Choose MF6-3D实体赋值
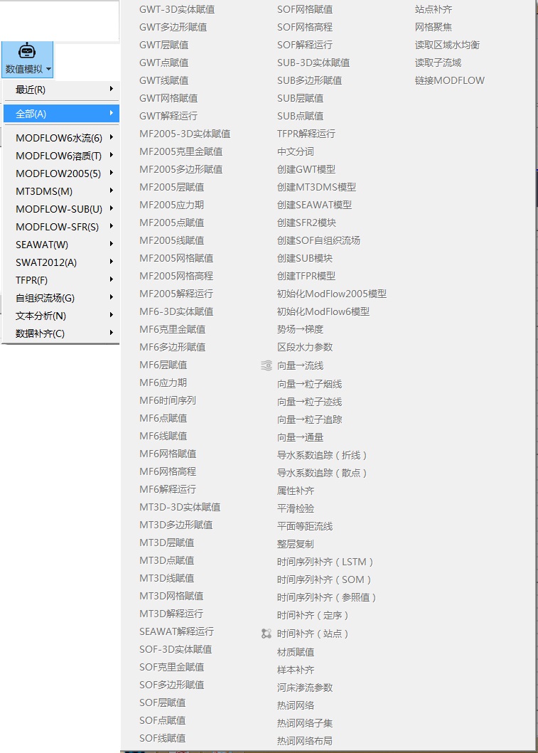The image size is (538, 753). tap(176, 311)
